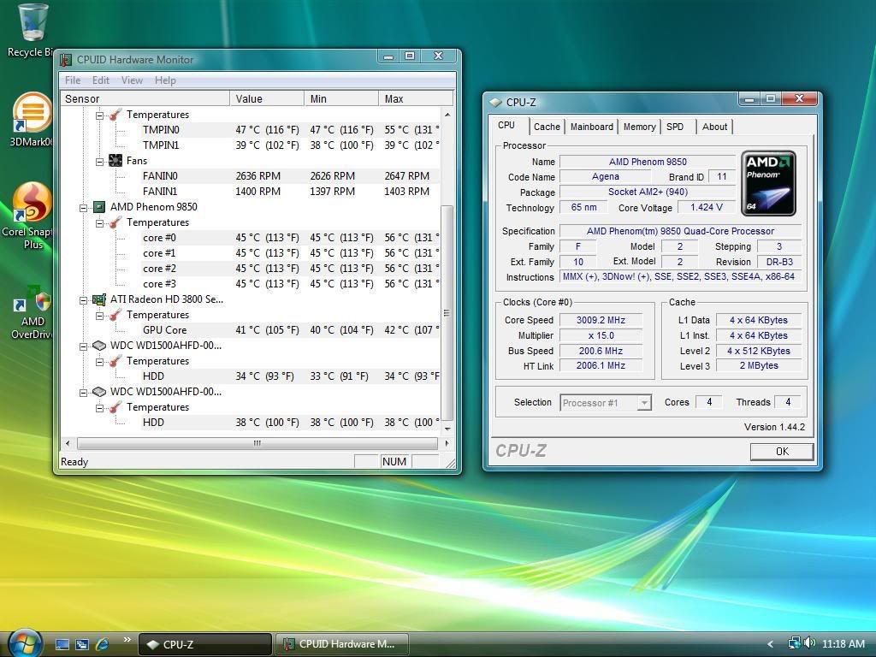Switch to the Memory tab in CPU-Z
This screenshot has height=657, width=876.
640,127
